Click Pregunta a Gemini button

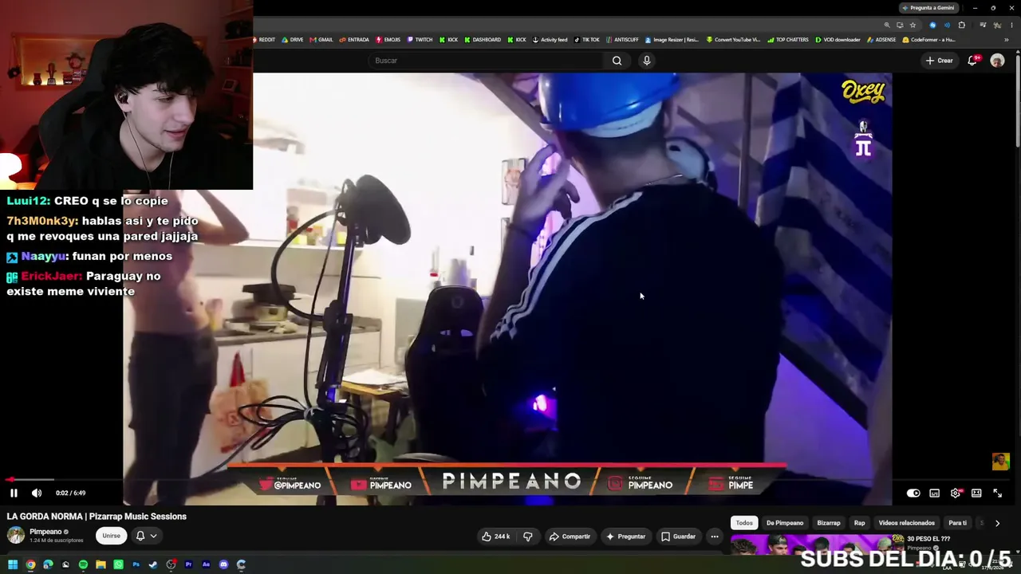(928, 8)
